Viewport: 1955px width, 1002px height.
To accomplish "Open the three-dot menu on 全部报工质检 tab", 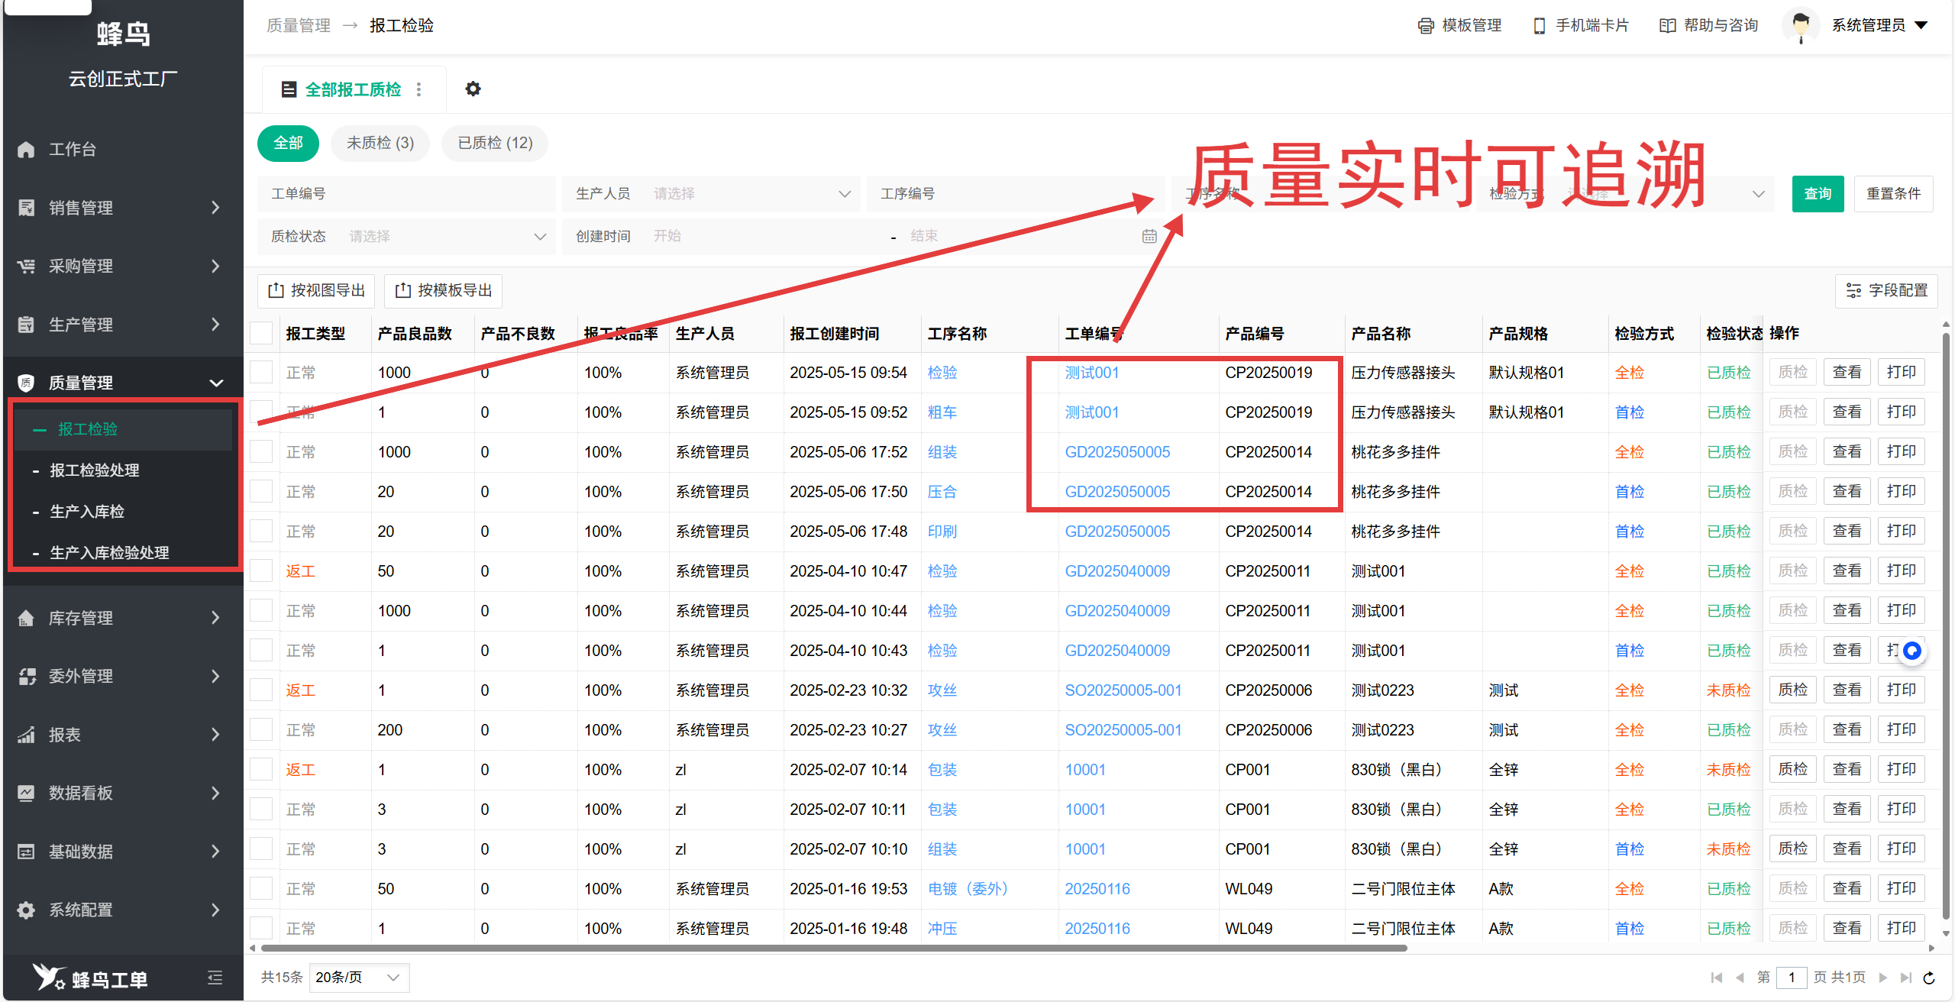I will coord(418,89).
